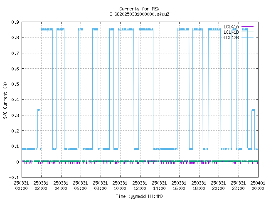Click the 250331 04:00 x-axis tick label
Image resolution: width=266 pixels, height=200 pixels.
(61, 186)
